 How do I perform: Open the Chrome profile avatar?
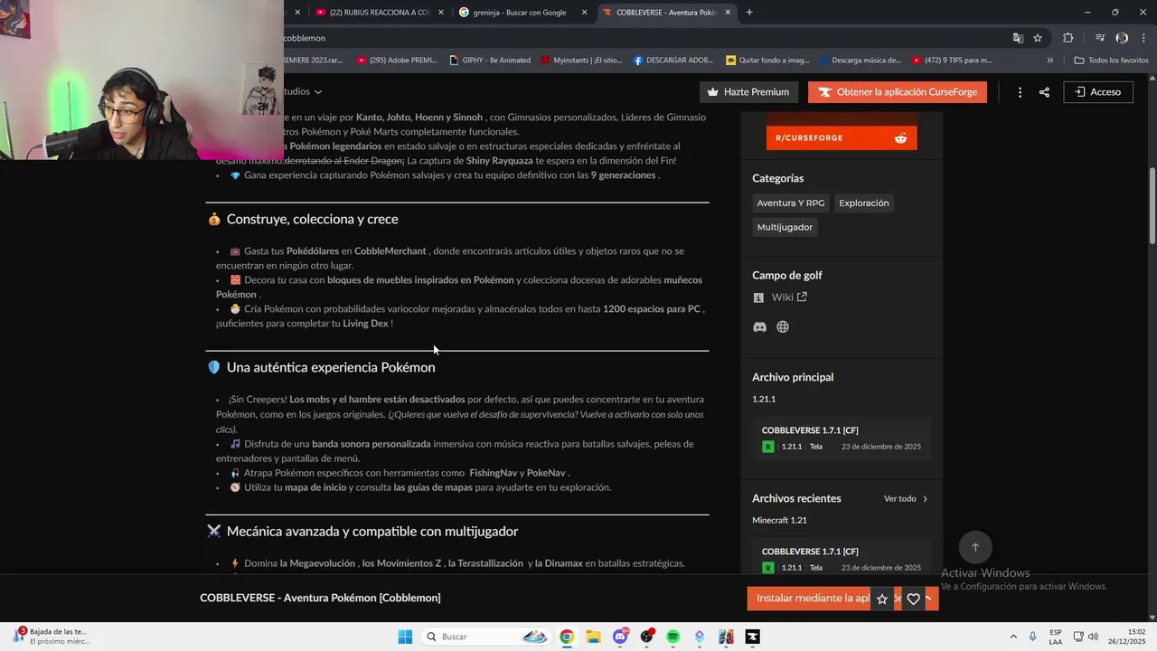[x=1122, y=38]
